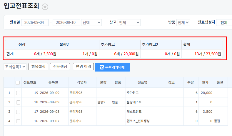Image resolution: width=232 pixels, height=136 pixels.
Task: Select the checkbox in the 불량테스트 row
Action: [18, 102]
